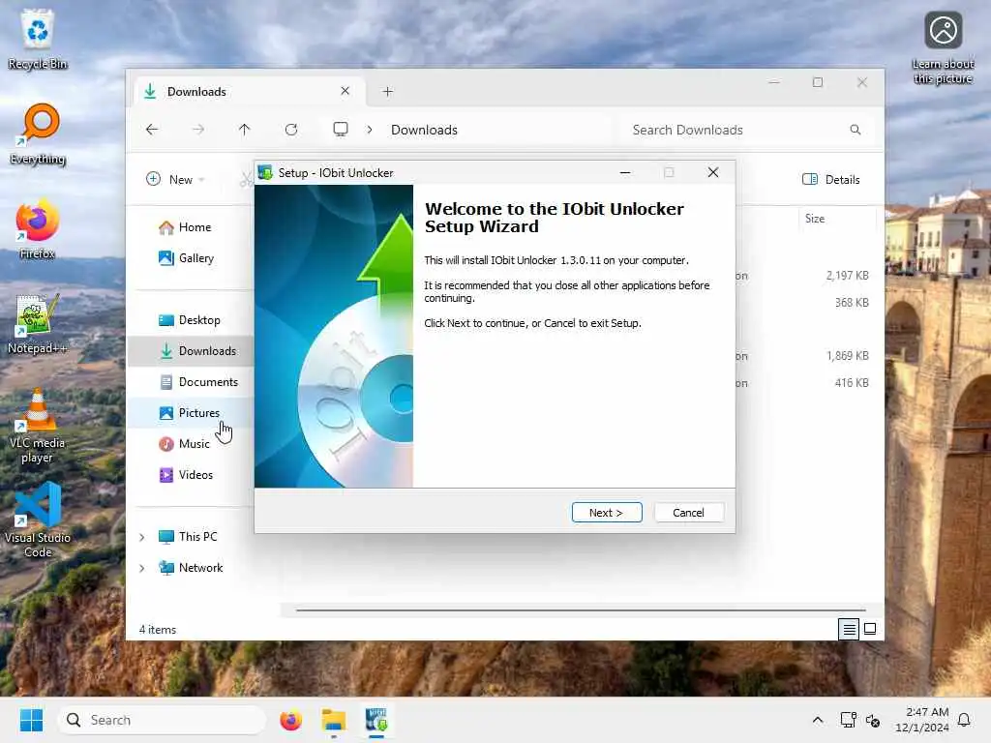
Task: Select Downloads in the navigation pane
Action: 191,350
